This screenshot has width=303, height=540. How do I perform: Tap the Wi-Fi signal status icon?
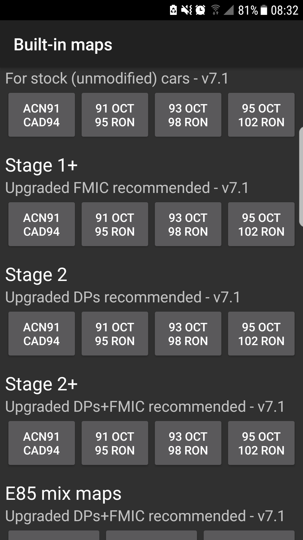coord(215,10)
